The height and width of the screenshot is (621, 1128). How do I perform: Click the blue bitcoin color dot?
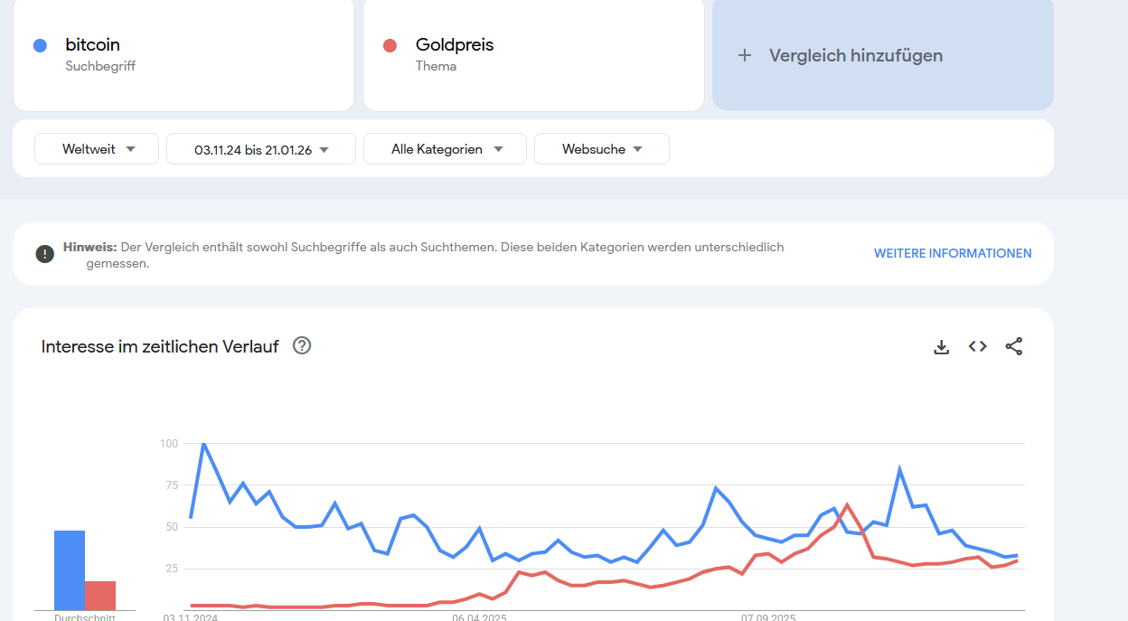click(40, 45)
